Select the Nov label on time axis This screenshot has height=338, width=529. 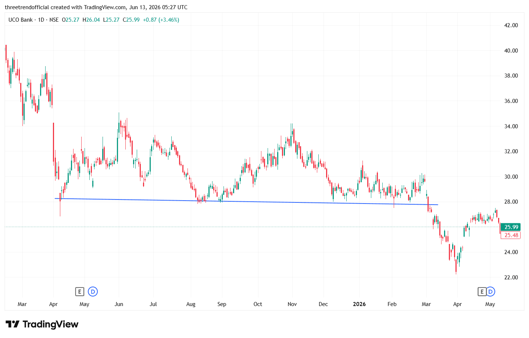click(292, 304)
